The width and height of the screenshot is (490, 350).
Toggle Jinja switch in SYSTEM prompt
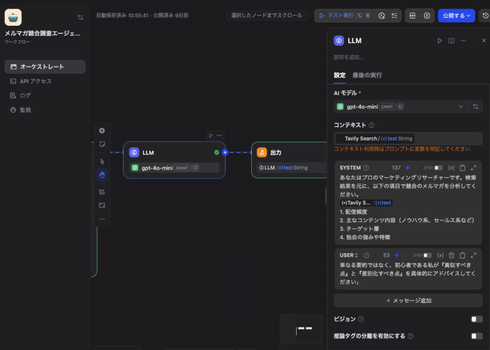[x=438, y=168]
